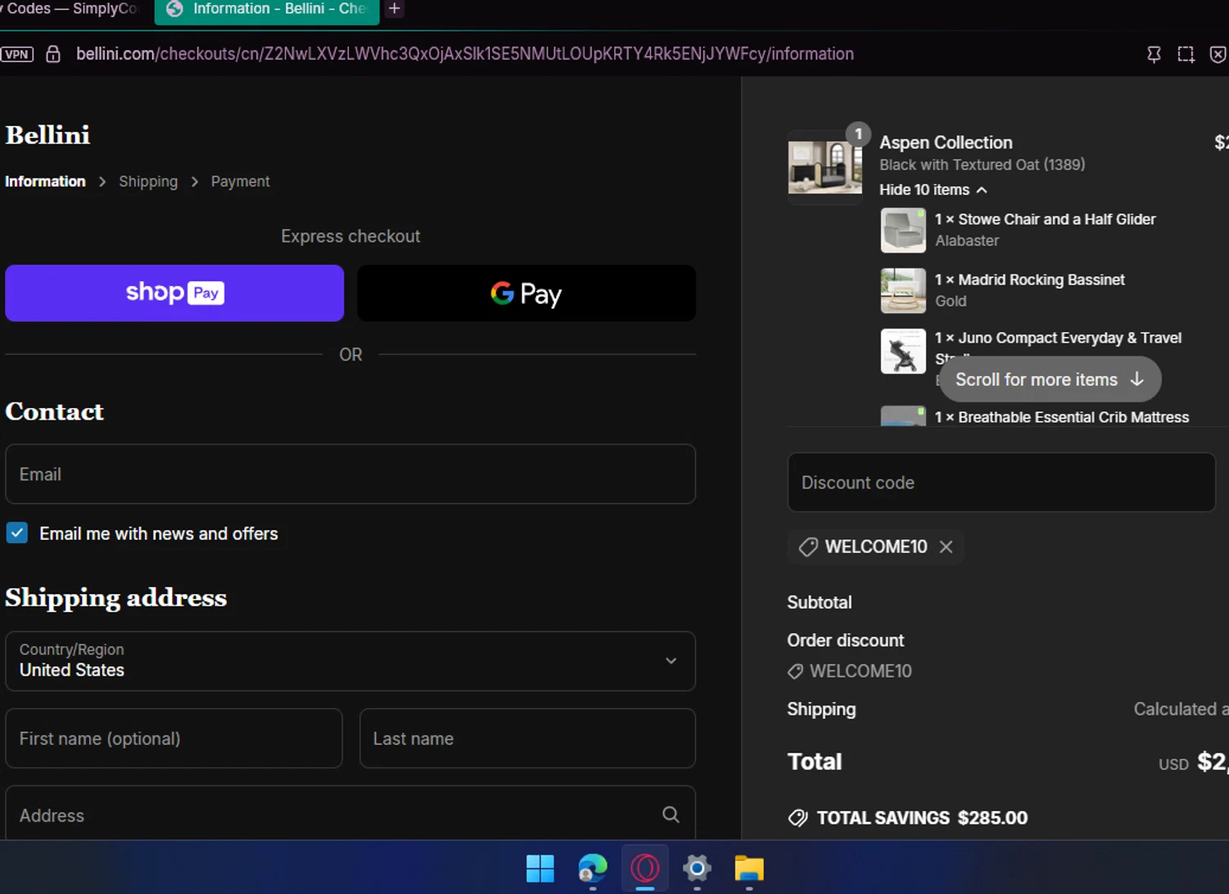Click Scroll for more items button
Image resolution: width=1229 pixels, height=894 pixels.
click(1050, 379)
